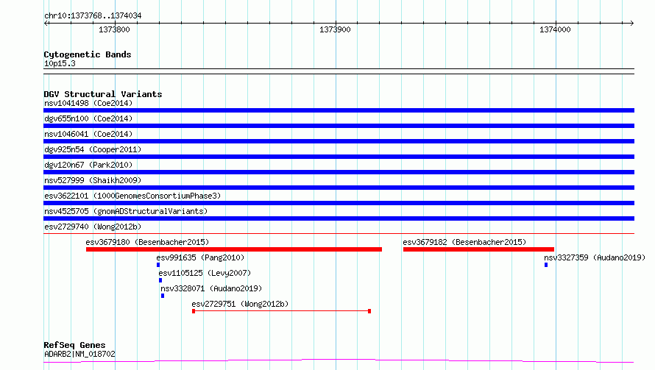Open the nsv527999 (Shaikh2009) label
The width and height of the screenshot is (655, 370).
[93, 180]
